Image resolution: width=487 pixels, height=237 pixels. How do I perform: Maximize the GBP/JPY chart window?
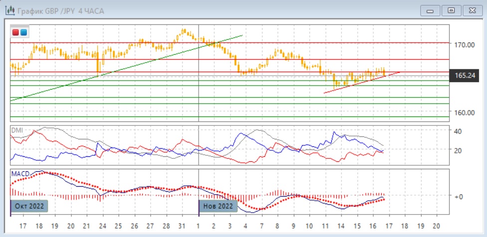pos(451,10)
